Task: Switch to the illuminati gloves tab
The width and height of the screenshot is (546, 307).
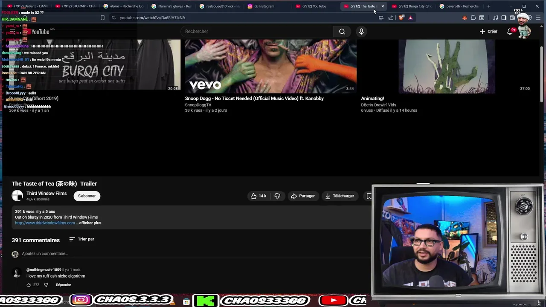Action: [171, 6]
